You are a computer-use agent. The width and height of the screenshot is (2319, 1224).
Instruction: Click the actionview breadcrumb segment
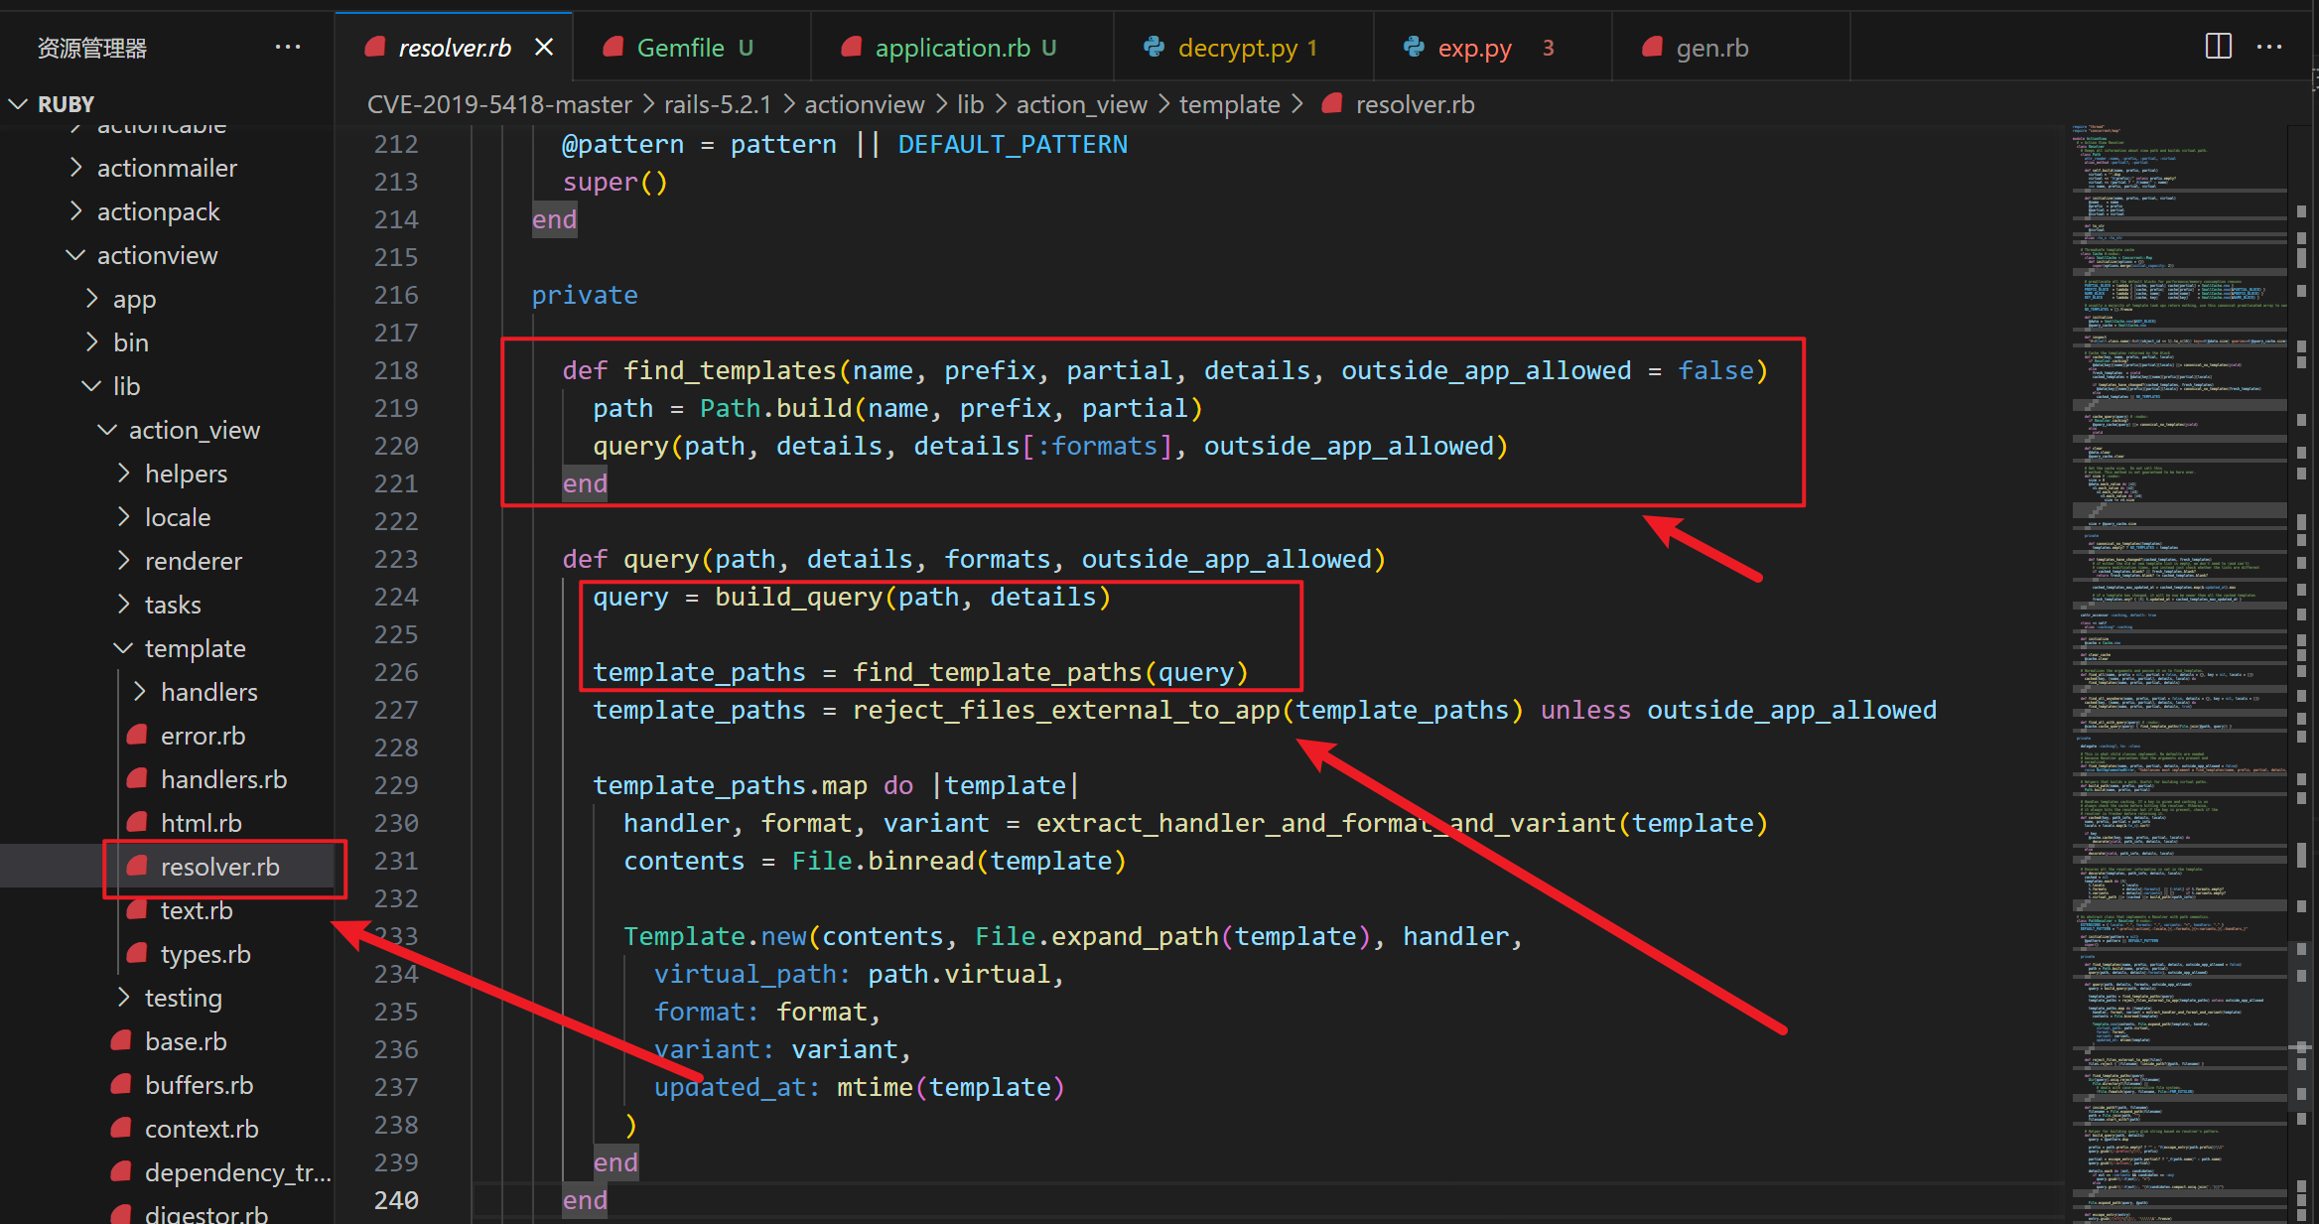point(864,104)
